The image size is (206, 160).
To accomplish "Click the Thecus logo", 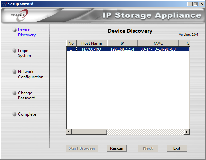I will 20,15.
